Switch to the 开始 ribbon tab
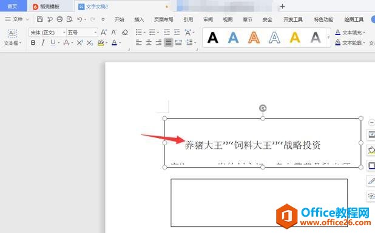This screenshot has height=233, width=375. pyautogui.click(x=119, y=19)
